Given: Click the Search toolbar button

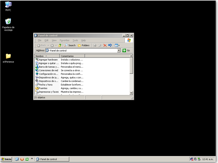Looking at the screenshot, I should 70,45.
